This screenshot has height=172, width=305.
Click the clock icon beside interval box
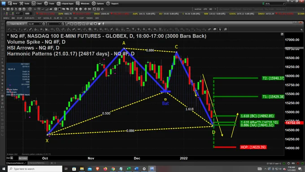click(x=63, y=24)
